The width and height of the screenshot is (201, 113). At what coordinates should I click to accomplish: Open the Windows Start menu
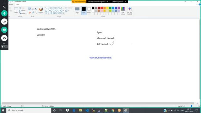point(3,110)
